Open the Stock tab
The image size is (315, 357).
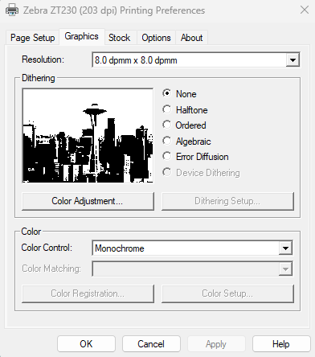119,38
